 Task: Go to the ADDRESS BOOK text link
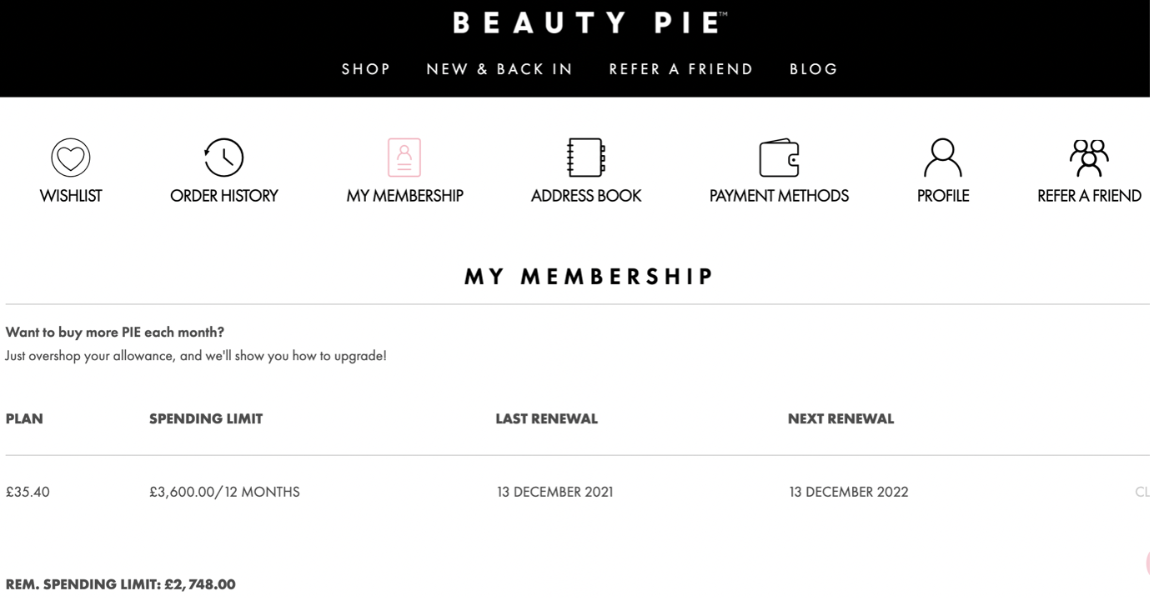click(586, 196)
